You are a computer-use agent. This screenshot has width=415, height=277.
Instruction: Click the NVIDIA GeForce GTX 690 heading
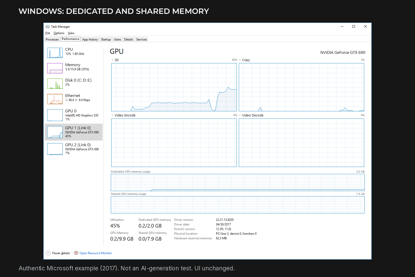tap(343, 52)
